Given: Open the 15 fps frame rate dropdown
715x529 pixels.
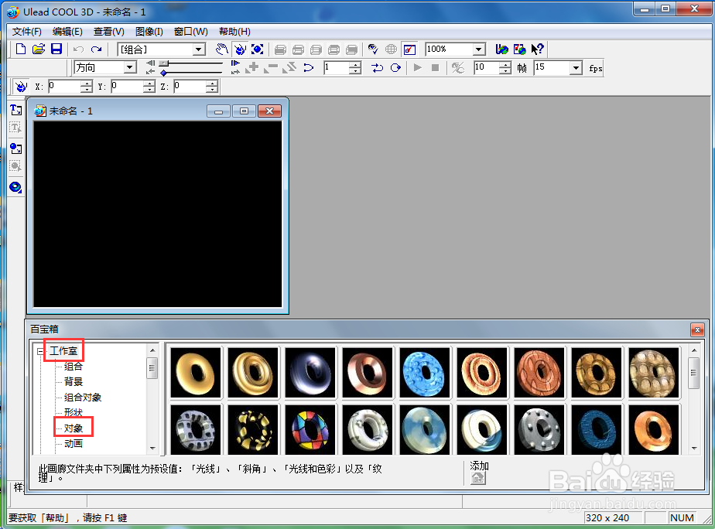Looking at the screenshot, I should 576,68.
